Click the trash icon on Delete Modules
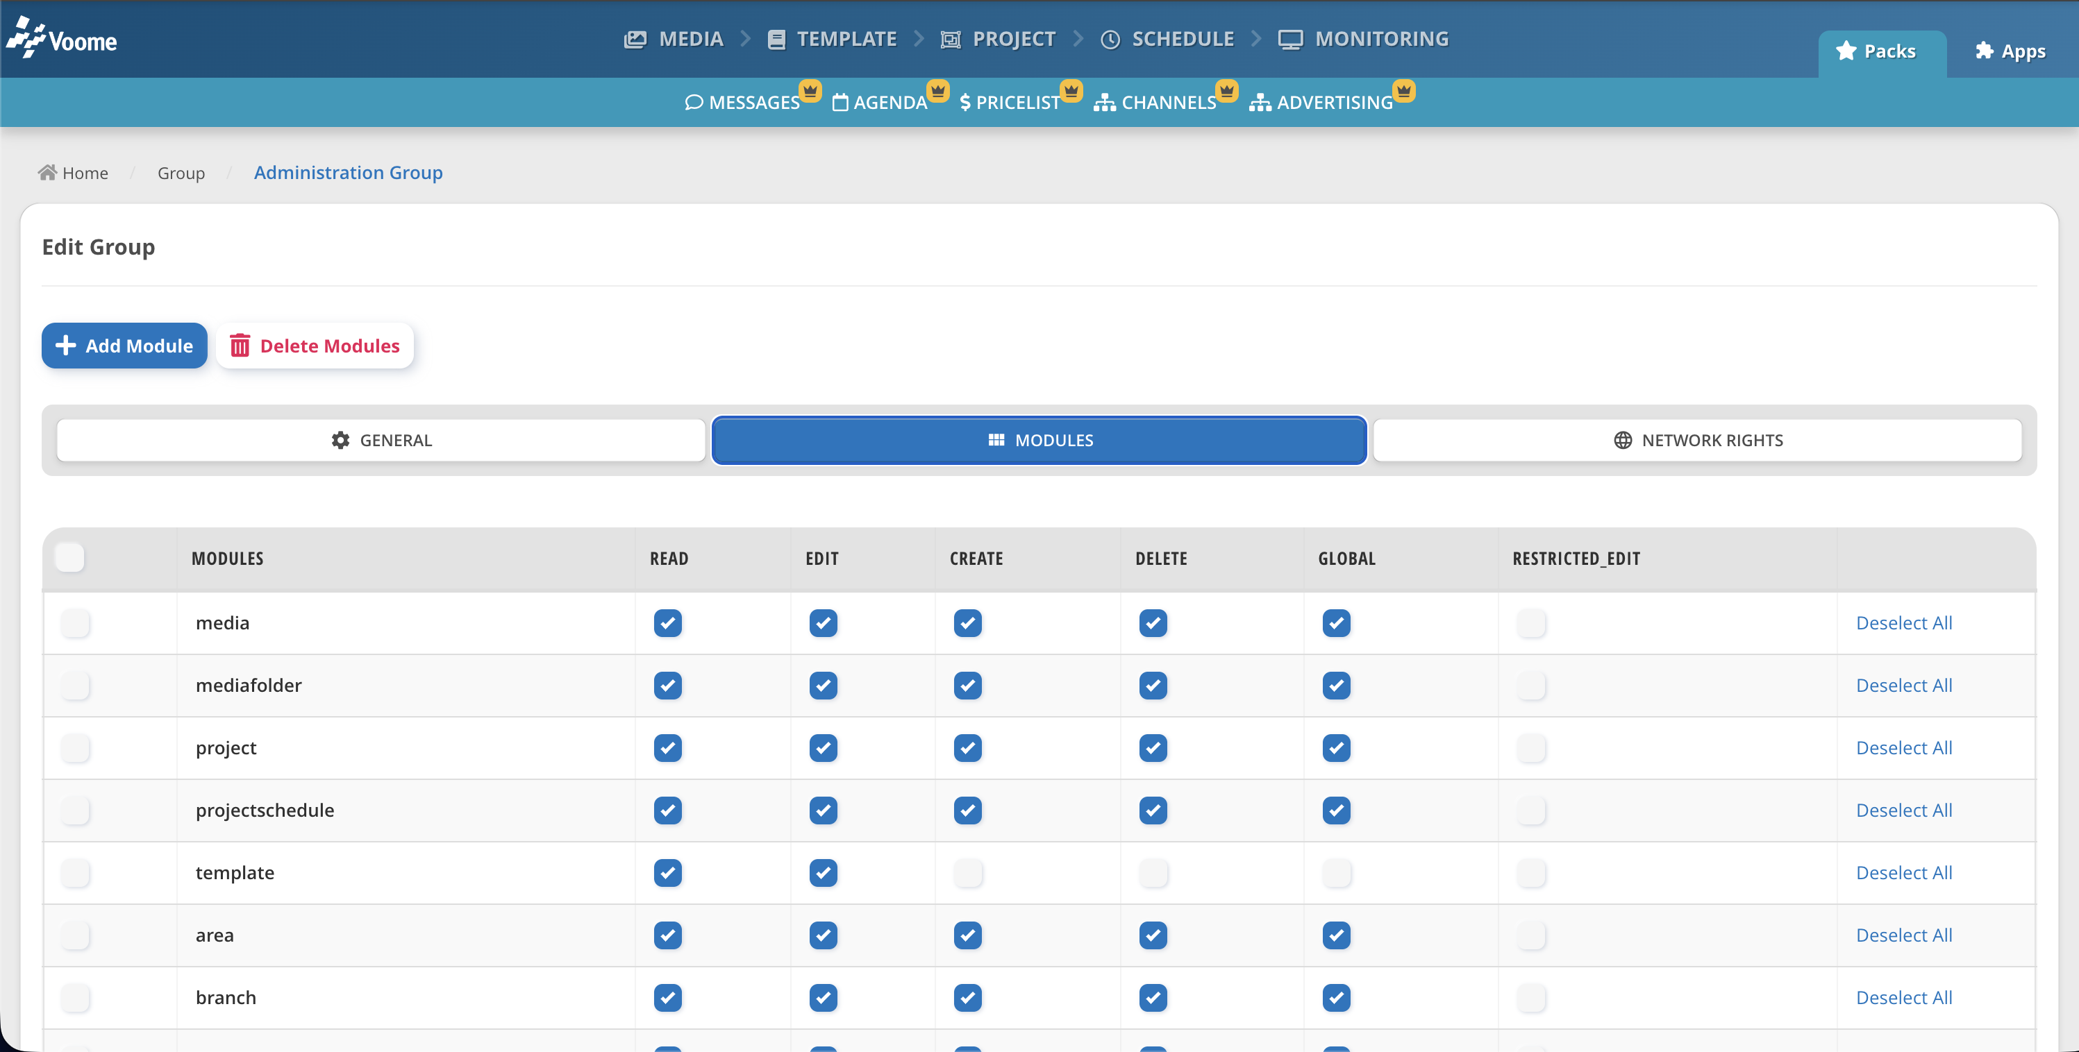Screen dimensions: 2079x1052 click(x=240, y=346)
